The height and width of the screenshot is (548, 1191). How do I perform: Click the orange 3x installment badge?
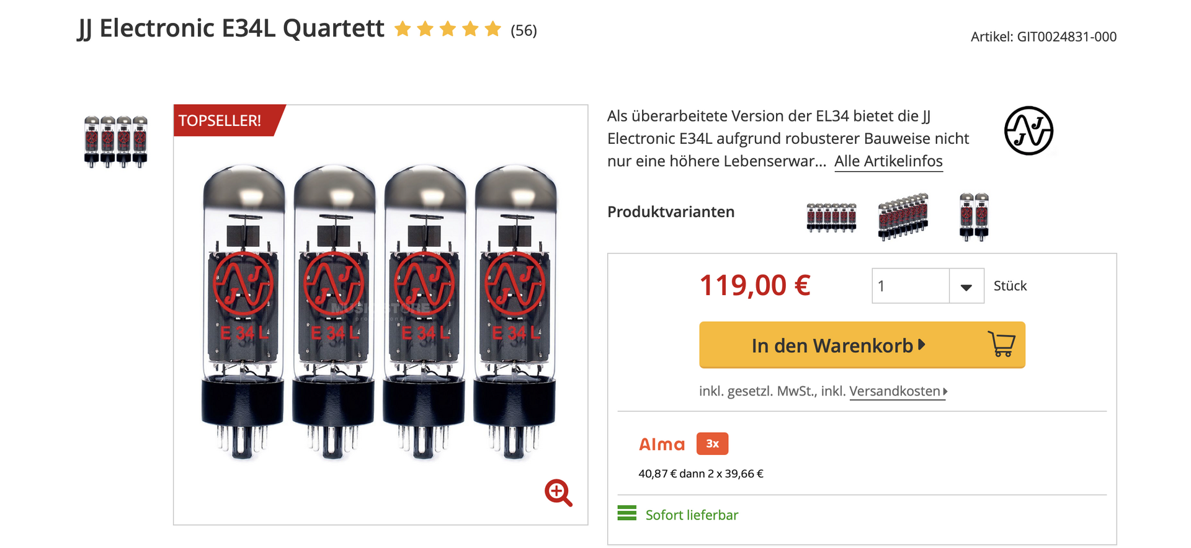(712, 444)
